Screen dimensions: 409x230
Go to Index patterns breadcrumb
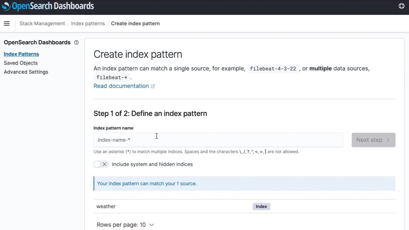tap(88, 23)
